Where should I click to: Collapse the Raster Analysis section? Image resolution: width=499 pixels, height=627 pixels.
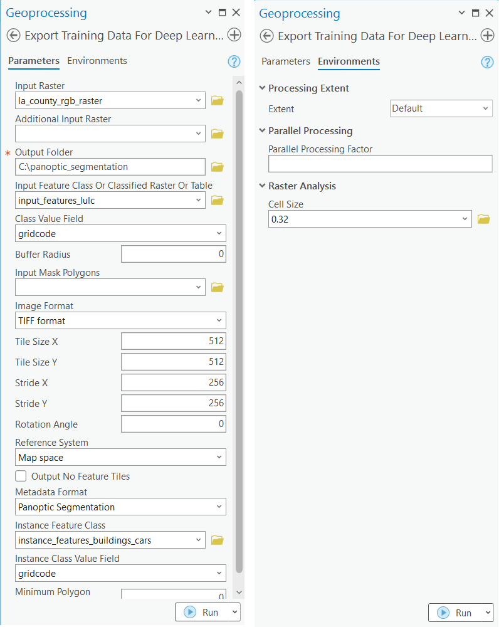[262, 186]
